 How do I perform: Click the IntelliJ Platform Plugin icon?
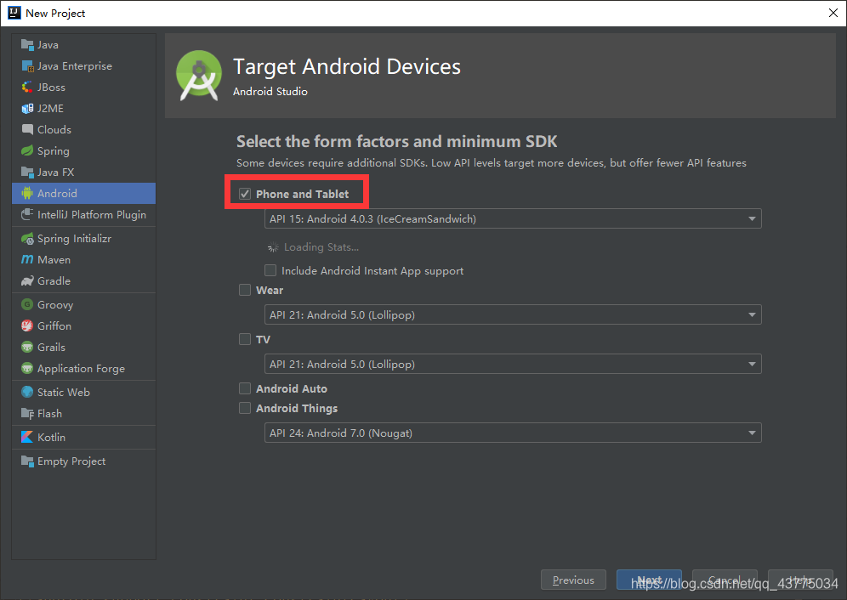pyautogui.click(x=27, y=214)
